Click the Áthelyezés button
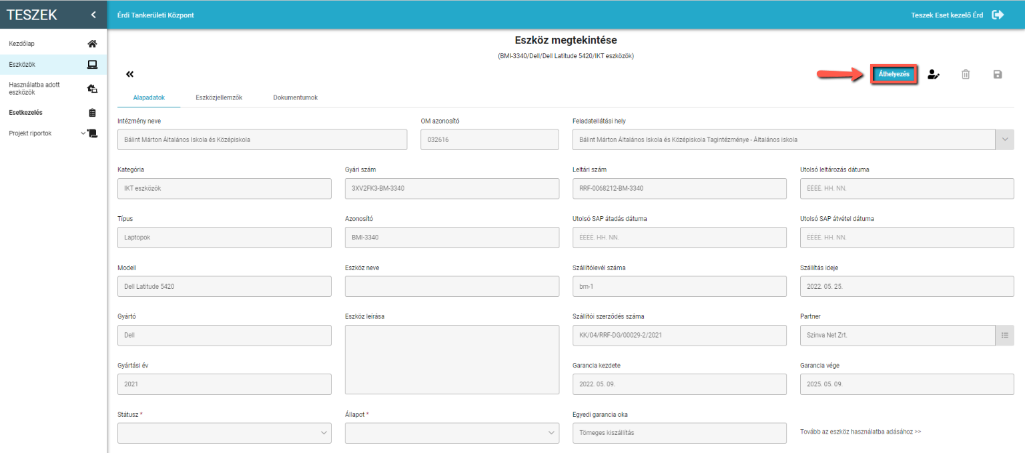 tap(894, 75)
